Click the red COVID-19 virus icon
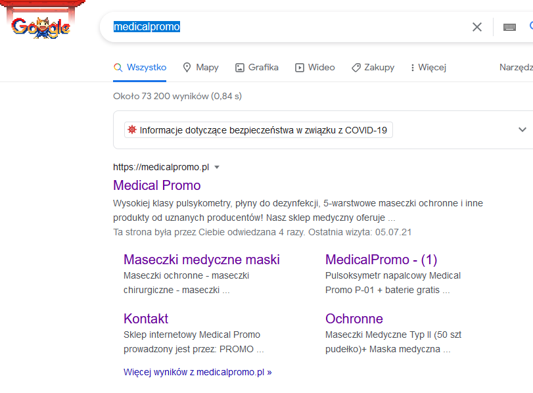533x393 pixels. [132, 129]
